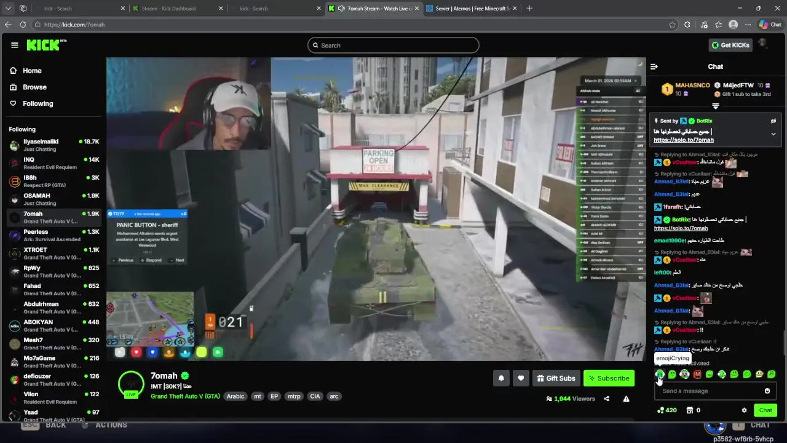Screen dimensions: 787x443
Task: Insert the red angry face emote
Action: pyautogui.click(x=697, y=374)
